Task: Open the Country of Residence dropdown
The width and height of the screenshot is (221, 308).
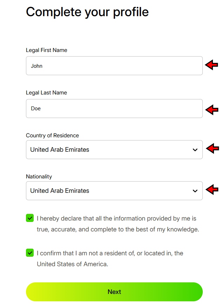Action: pyautogui.click(x=114, y=150)
